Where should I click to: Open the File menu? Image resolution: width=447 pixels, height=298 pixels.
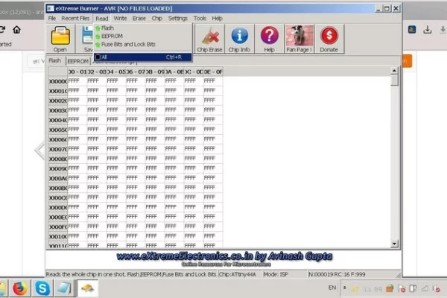52,18
